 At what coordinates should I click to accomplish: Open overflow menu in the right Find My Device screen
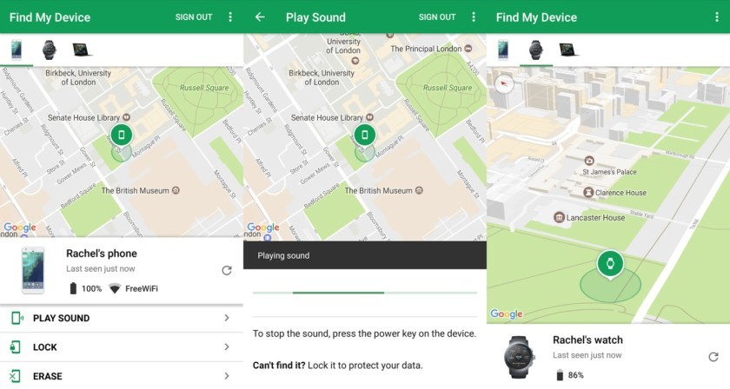point(716,17)
